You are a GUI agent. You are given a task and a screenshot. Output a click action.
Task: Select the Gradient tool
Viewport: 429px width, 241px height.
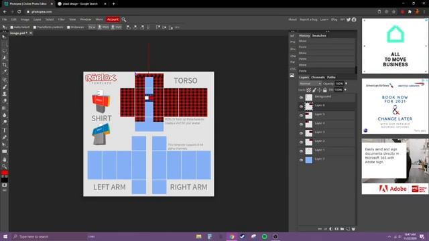[5, 108]
